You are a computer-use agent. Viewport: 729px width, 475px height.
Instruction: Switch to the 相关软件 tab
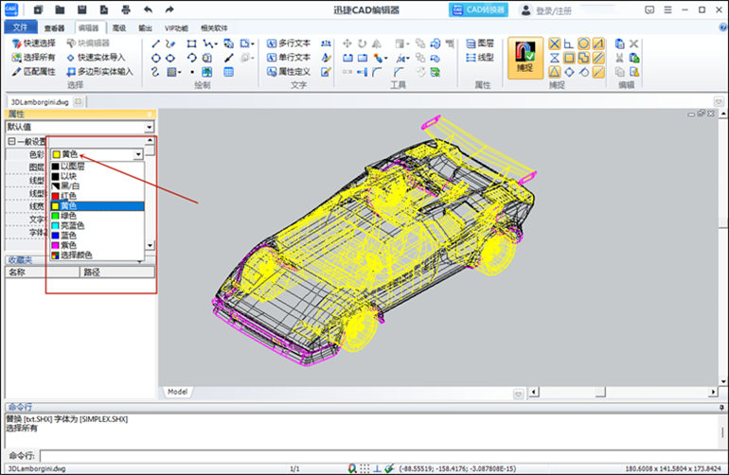tap(214, 28)
